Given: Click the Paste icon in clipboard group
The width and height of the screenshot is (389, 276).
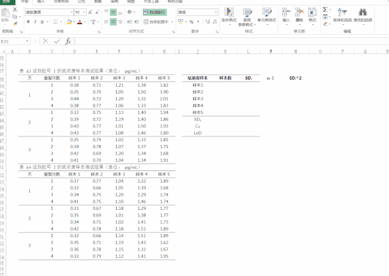Looking at the screenshot, I should click(7, 16).
